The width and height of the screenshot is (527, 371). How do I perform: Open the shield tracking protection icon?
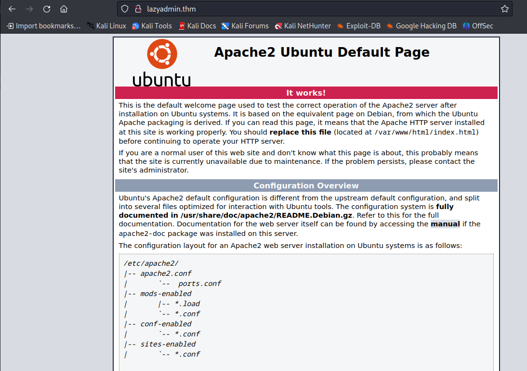(125, 9)
